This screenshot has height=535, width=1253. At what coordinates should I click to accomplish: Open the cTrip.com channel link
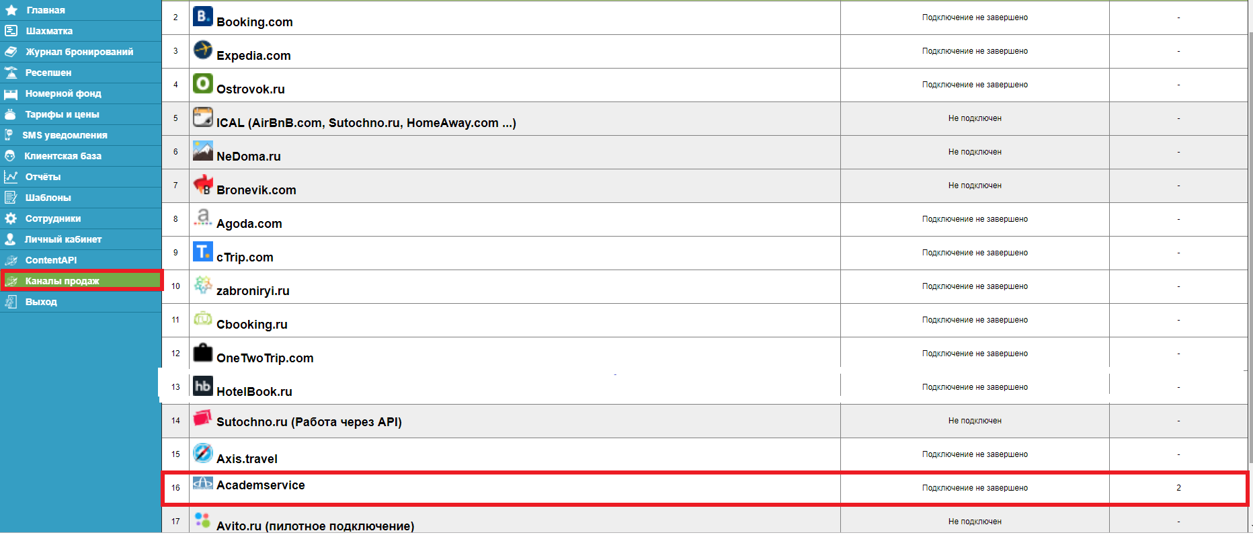pyautogui.click(x=245, y=257)
